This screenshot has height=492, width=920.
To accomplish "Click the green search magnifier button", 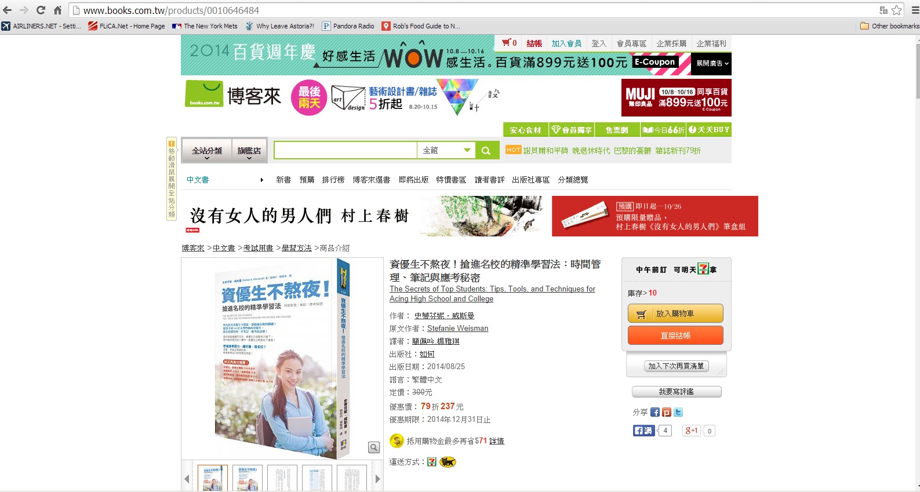I will click(x=486, y=151).
